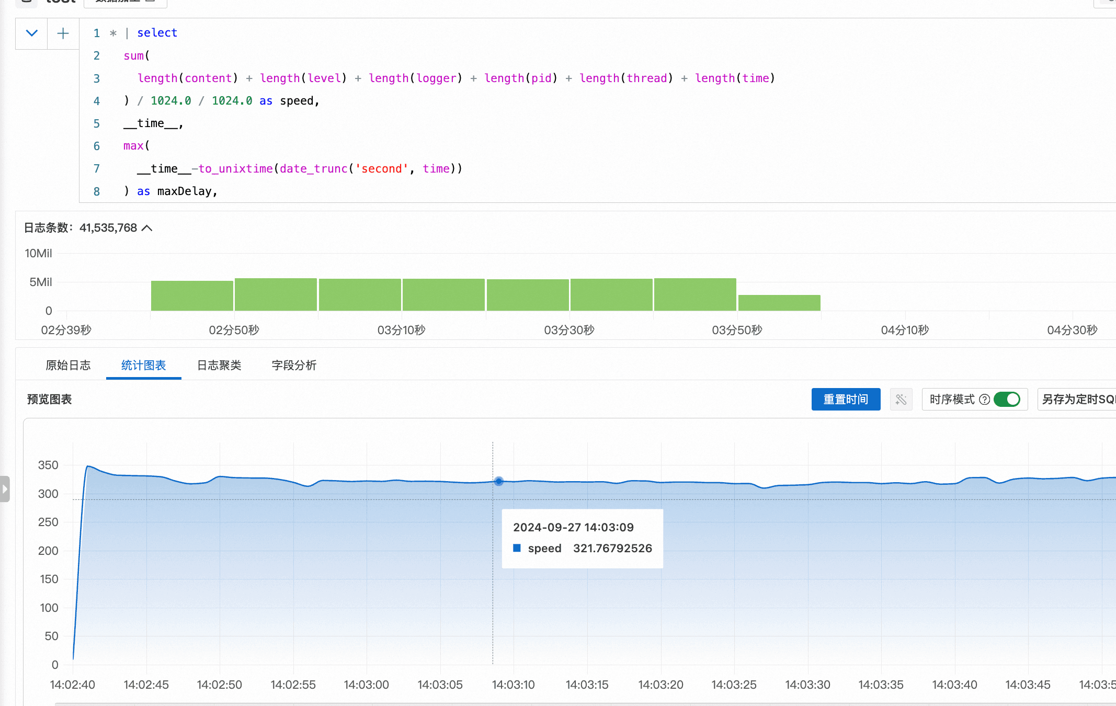
Task: Collapse the 日志条数 histogram with up caret
Action: point(147,228)
